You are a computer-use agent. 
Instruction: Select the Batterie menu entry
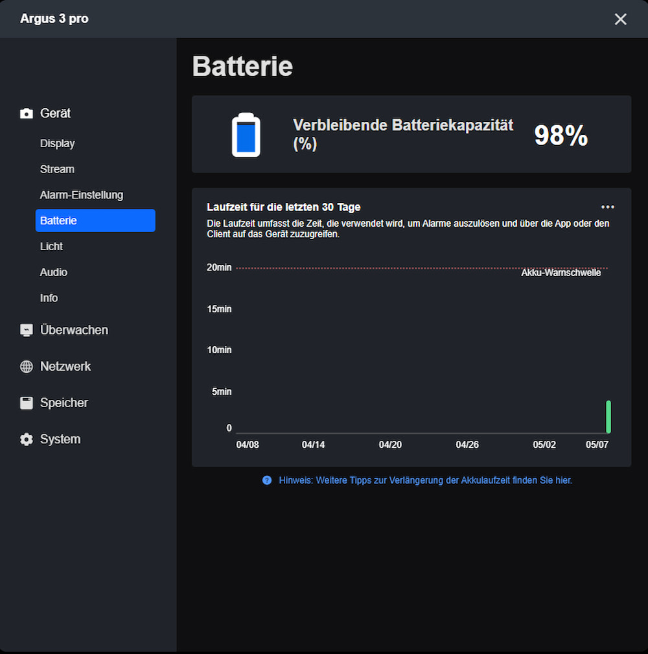tap(95, 220)
